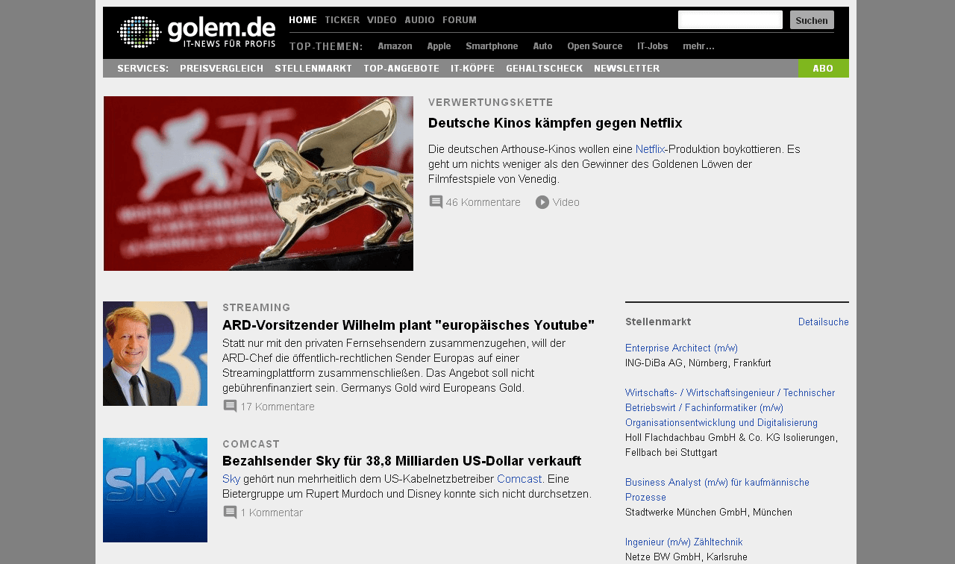The width and height of the screenshot is (955, 564).
Task: Click STREAMING category label
Action: click(257, 307)
